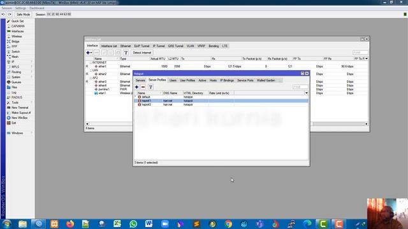Switch to Hotspot Servers tab
Image resolution: width=408 pixels, height=229 pixels.
click(x=140, y=81)
